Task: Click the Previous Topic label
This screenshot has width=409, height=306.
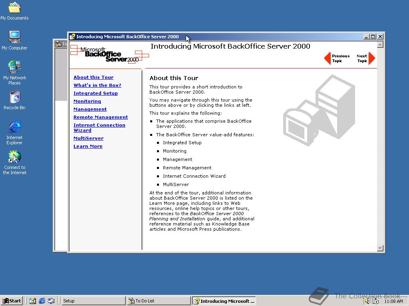Action: (341, 58)
